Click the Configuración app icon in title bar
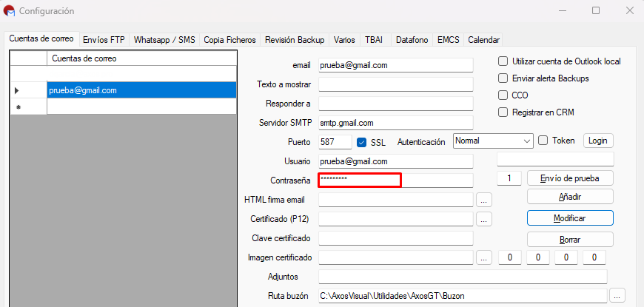 (9, 10)
